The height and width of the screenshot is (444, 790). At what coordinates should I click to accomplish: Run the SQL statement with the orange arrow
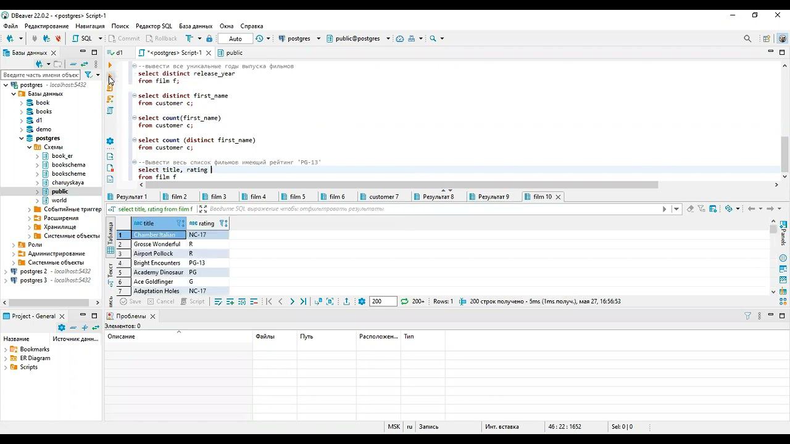(x=110, y=65)
